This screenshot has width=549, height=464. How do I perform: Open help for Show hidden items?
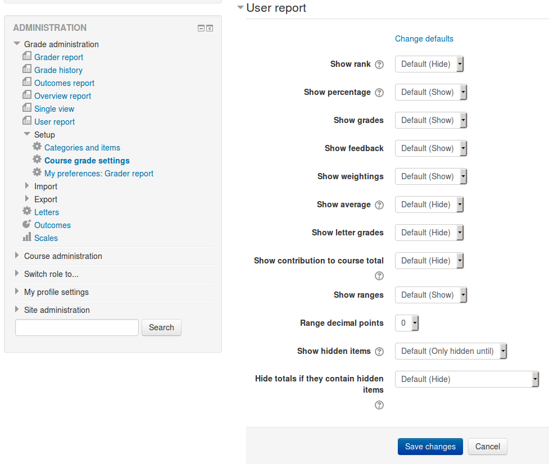(379, 351)
